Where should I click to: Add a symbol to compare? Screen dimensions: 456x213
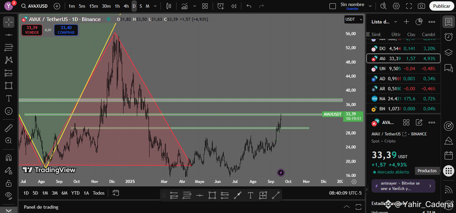tap(57, 6)
